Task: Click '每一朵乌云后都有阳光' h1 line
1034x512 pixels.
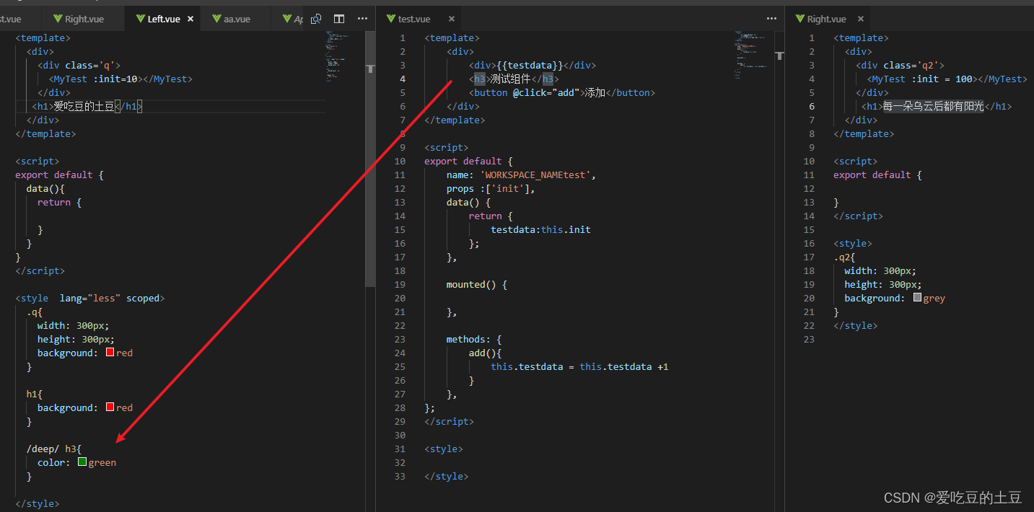Action: pyautogui.click(x=937, y=106)
